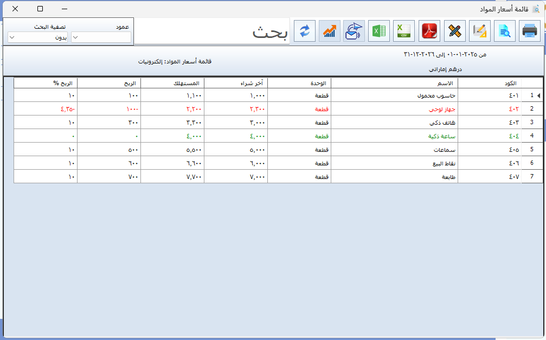The image size is (546, 340).
Task: Export the price list to PDF
Action: (x=429, y=31)
